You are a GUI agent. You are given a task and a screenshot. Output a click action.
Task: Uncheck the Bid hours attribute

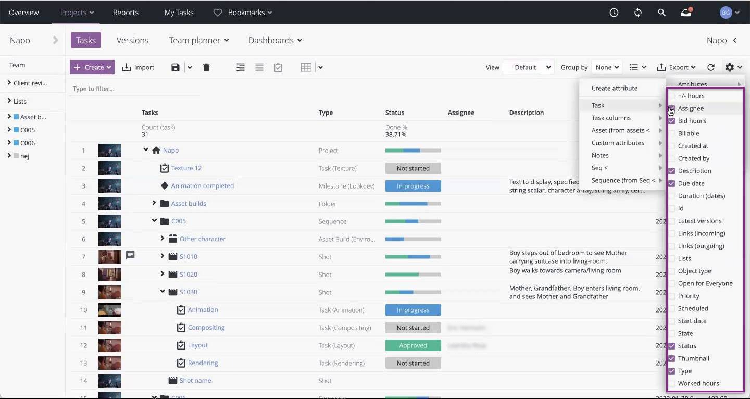click(x=672, y=121)
